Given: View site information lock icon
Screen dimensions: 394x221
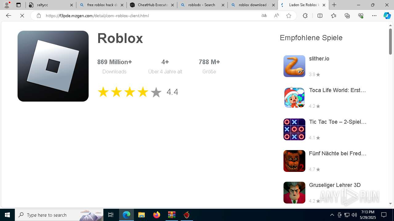Looking at the screenshot, I should coord(39,16).
